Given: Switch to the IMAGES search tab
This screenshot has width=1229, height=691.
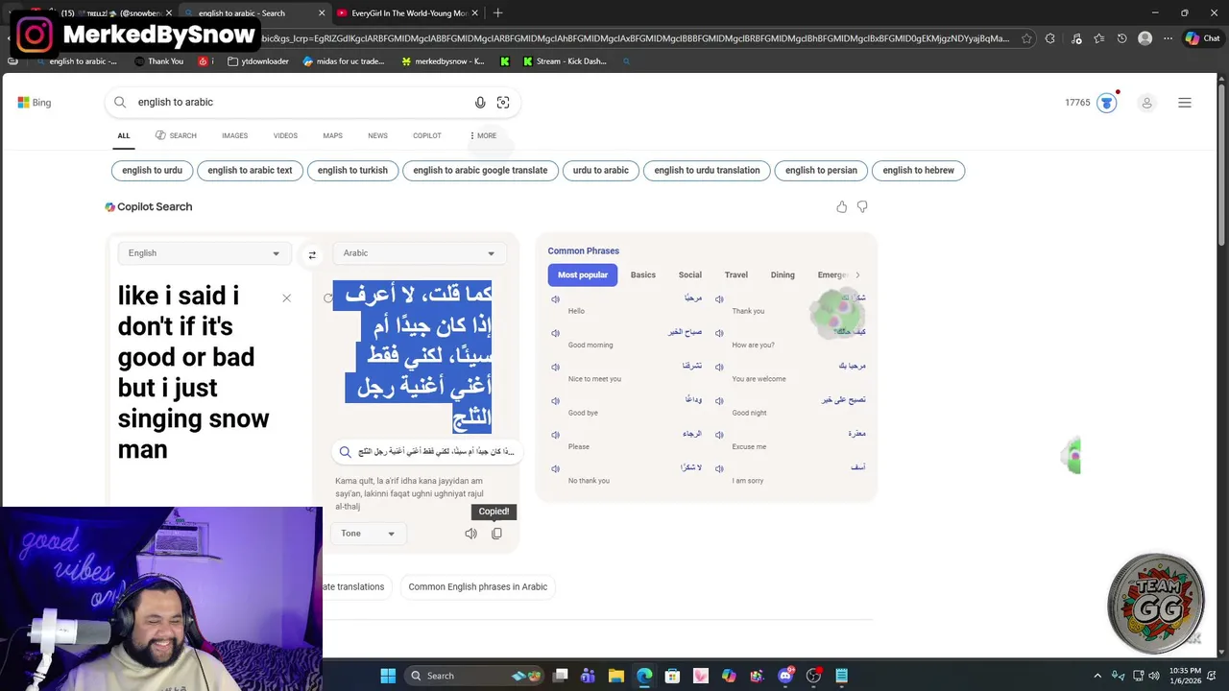Looking at the screenshot, I should pyautogui.click(x=234, y=135).
